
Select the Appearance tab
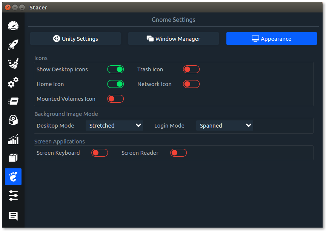click(272, 38)
